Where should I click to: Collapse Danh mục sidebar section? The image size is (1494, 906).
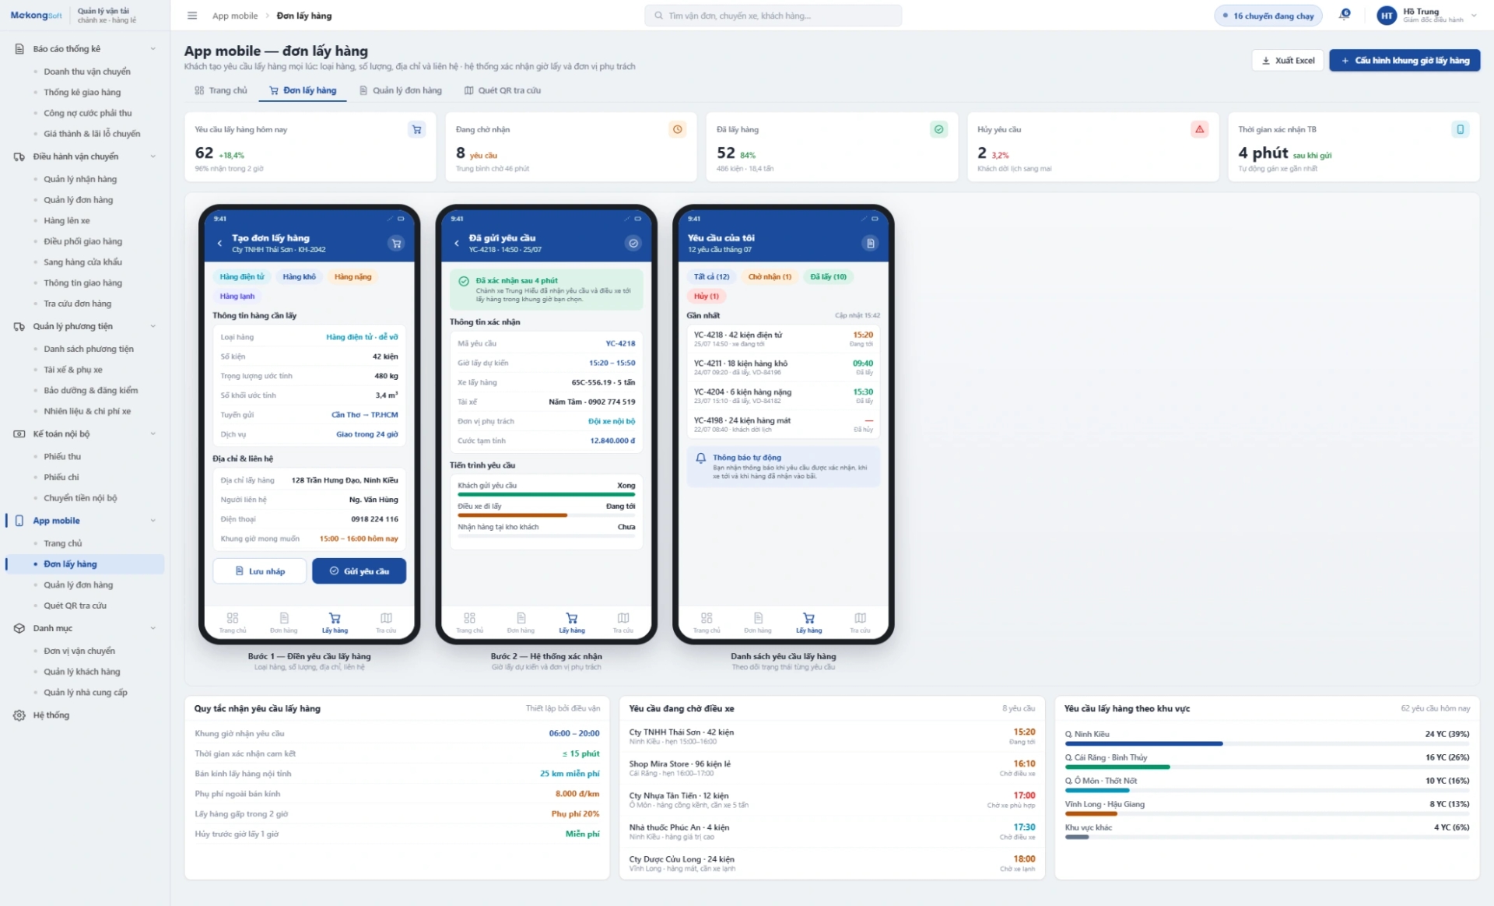click(153, 628)
